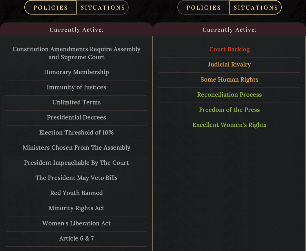The width and height of the screenshot is (306, 251).
Task: Click the Judicial Rivalry situation
Action: [x=230, y=64]
